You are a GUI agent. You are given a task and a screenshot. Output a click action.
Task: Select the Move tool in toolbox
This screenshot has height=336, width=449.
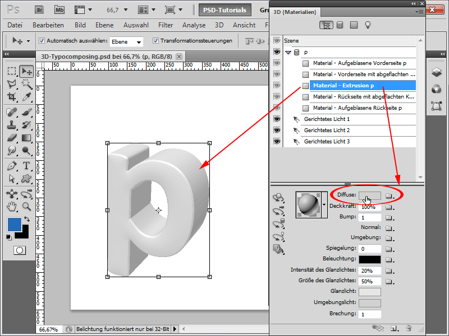pyautogui.click(x=26, y=71)
